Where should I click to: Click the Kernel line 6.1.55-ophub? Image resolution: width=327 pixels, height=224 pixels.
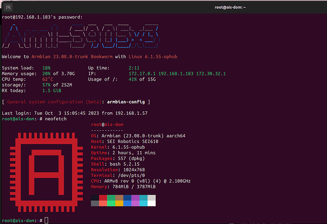click(x=118, y=147)
